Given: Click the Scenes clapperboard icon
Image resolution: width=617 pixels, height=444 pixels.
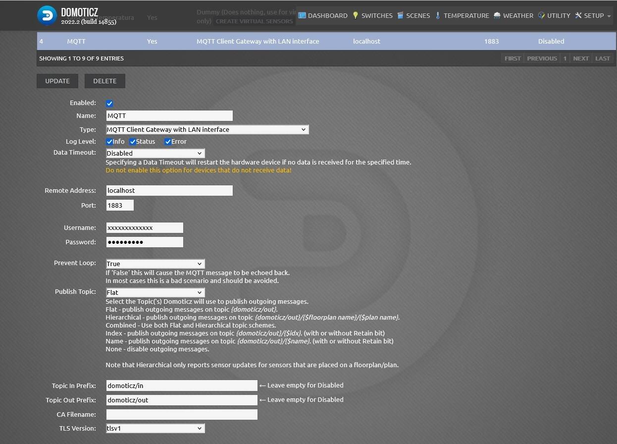Looking at the screenshot, I should [x=400, y=15].
